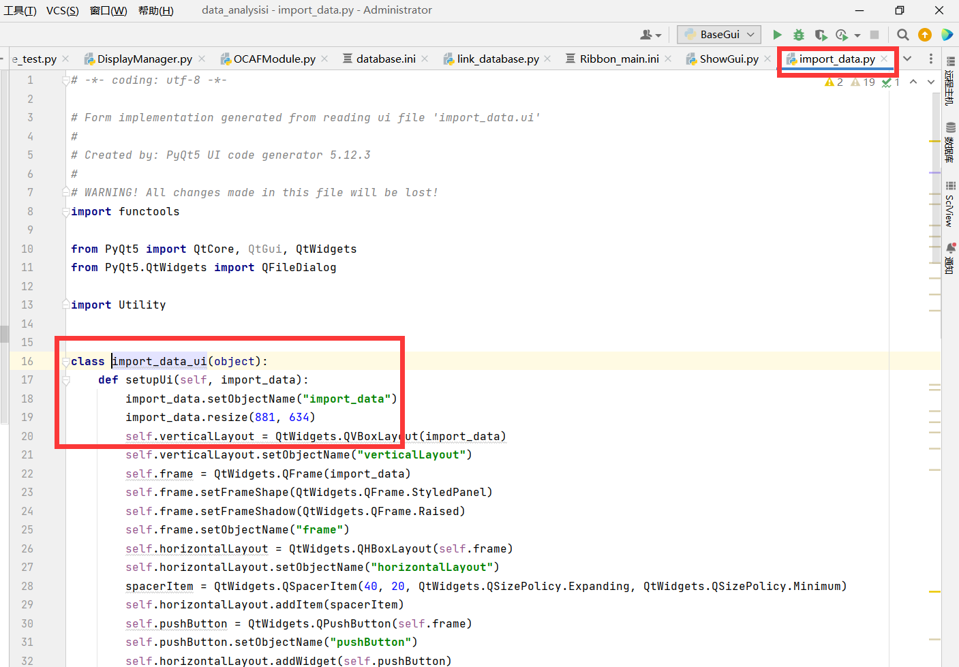Close the link_database.py tab
The image size is (959, 667).
click(548, 59)
